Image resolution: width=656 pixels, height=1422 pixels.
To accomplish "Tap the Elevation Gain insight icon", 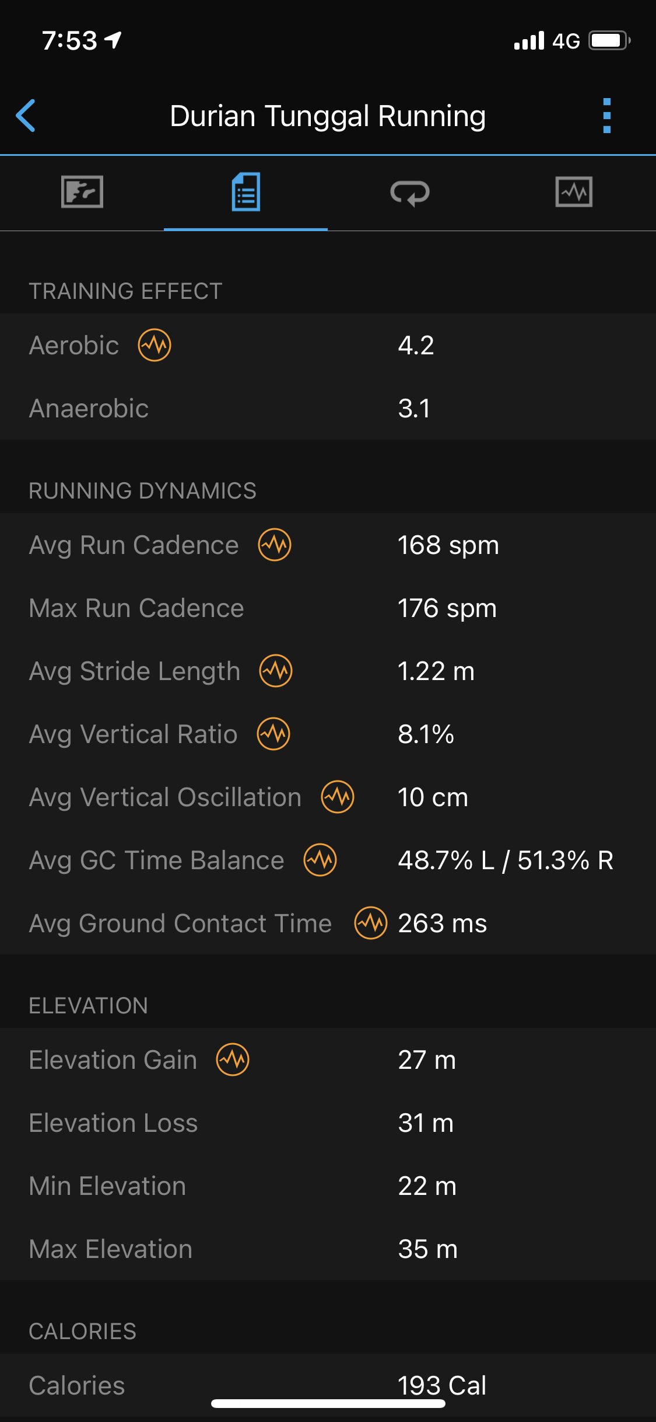I will (233, 1059).
